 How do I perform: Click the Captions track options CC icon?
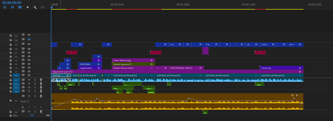pos(43,7)
